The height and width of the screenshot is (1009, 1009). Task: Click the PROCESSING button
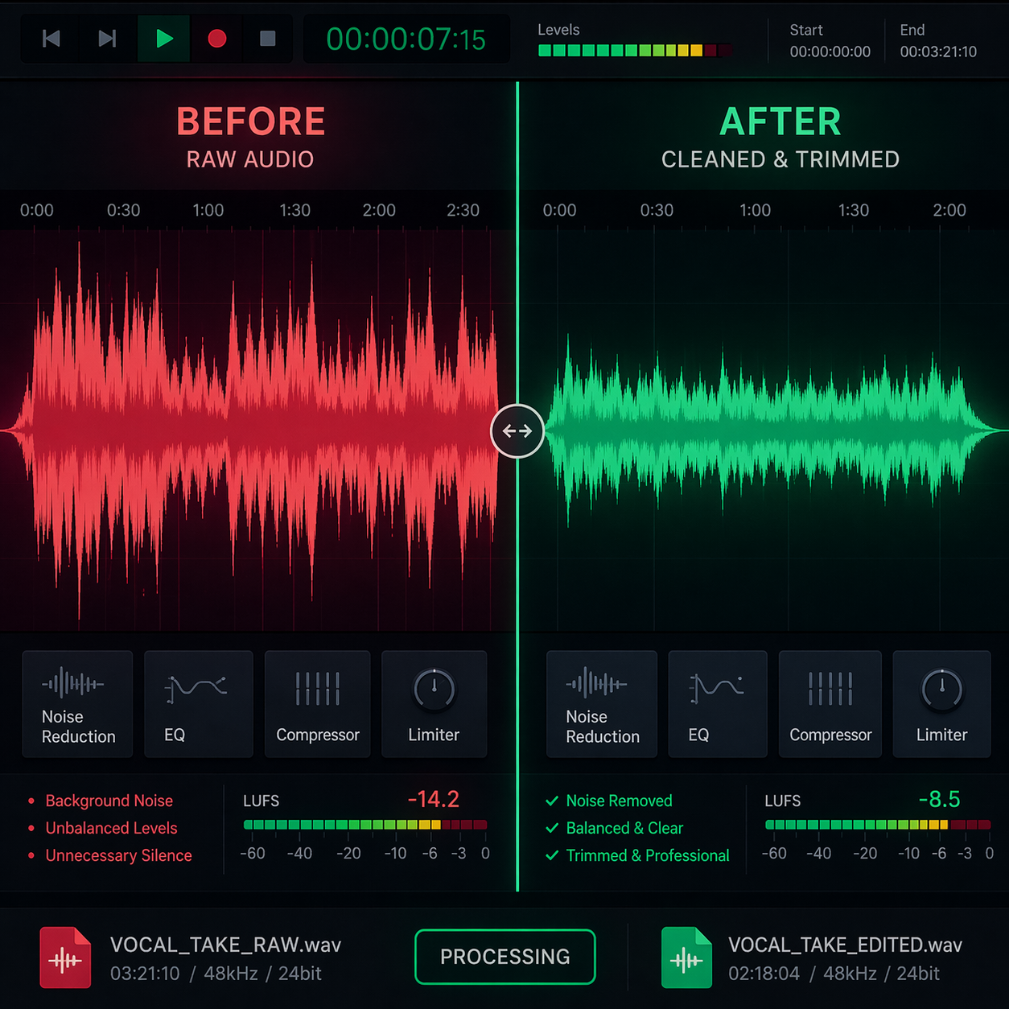tap(505, 957)
